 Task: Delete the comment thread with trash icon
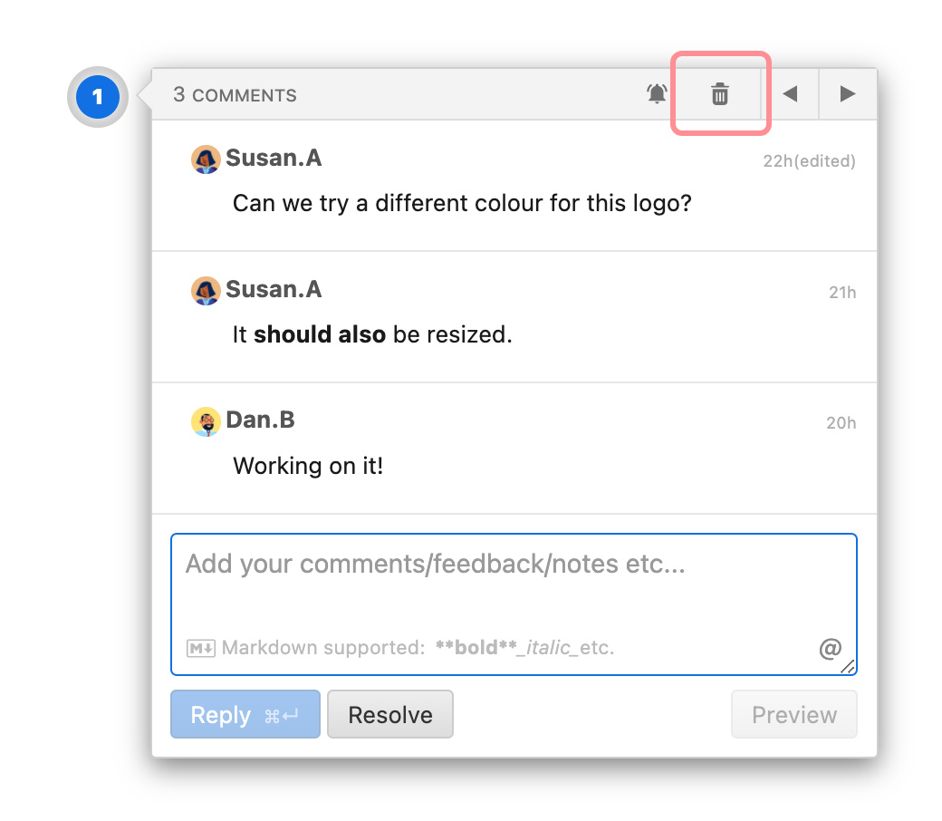[x=720, y=93]
